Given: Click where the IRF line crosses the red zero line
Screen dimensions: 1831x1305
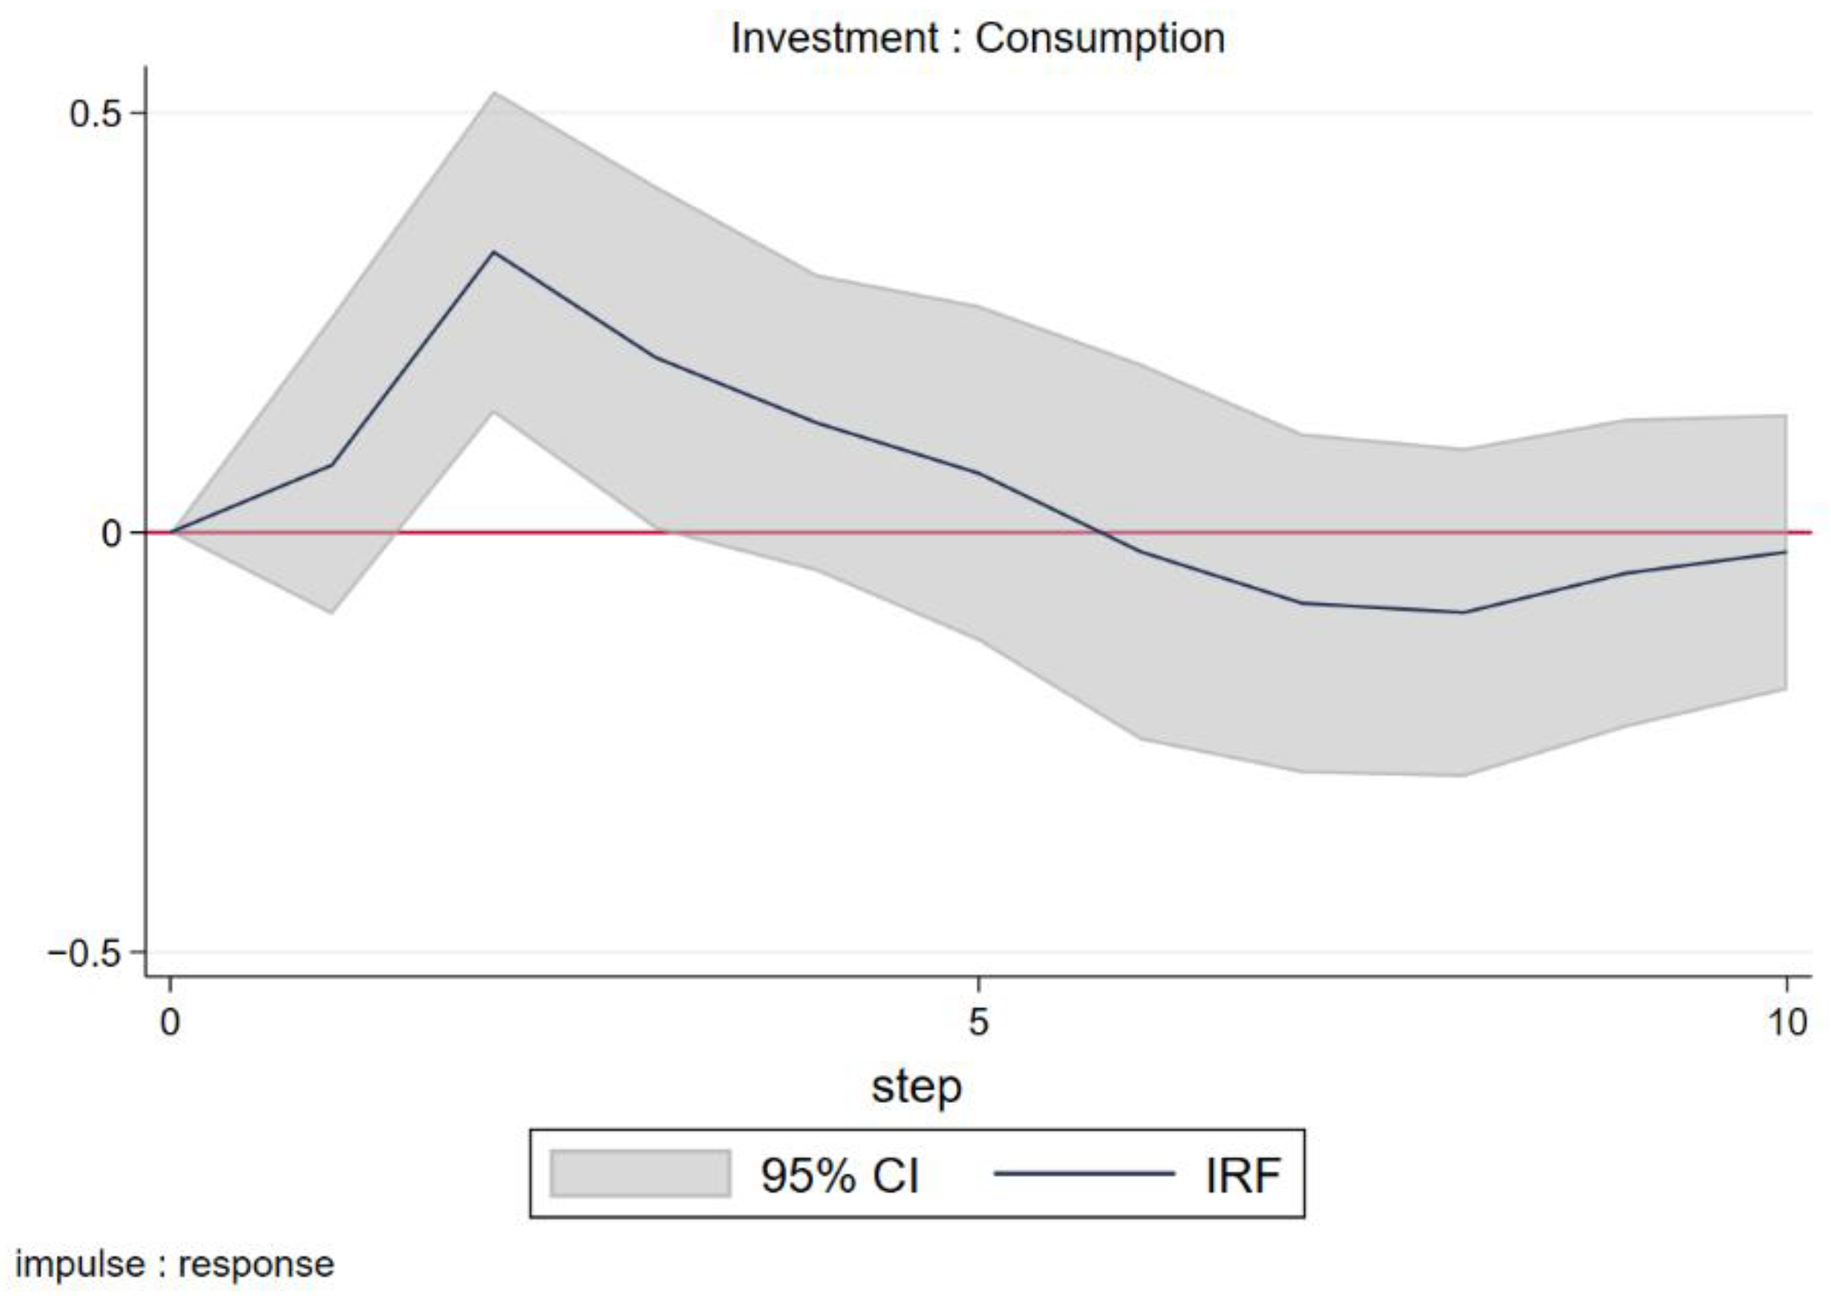Looking at the screenshot, I should [x=1106, y=533].
